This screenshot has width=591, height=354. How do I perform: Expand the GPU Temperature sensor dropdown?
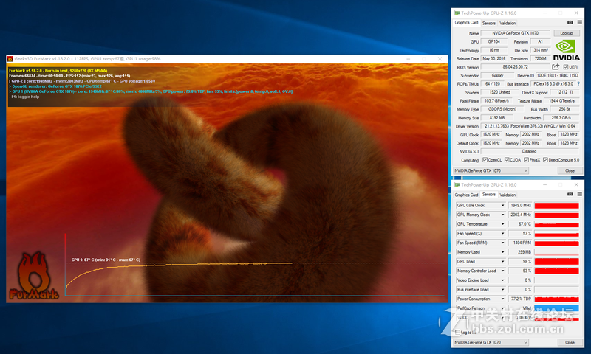(503, 223)
